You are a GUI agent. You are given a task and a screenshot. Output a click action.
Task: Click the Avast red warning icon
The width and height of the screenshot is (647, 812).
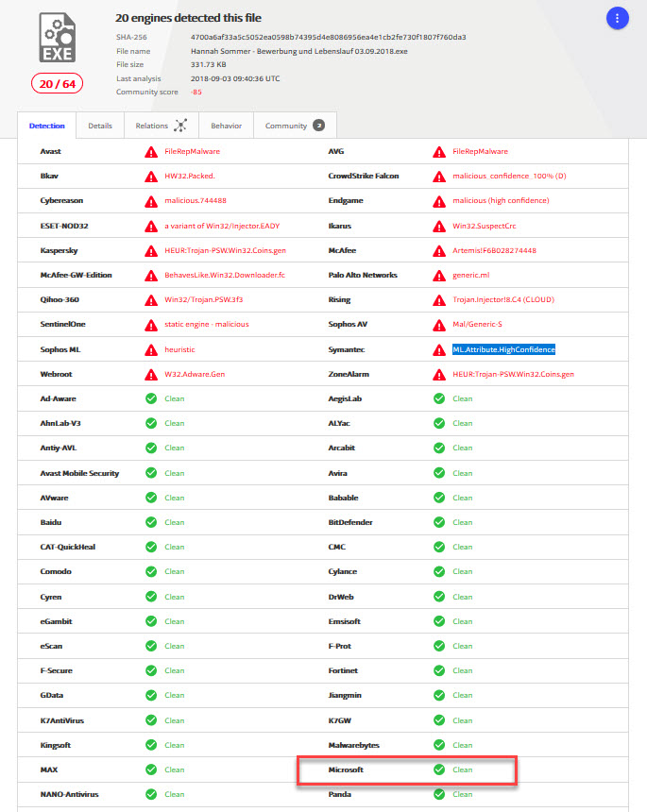coord(151,152)
